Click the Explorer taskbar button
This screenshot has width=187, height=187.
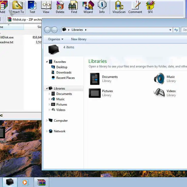[x=10, y=182]
